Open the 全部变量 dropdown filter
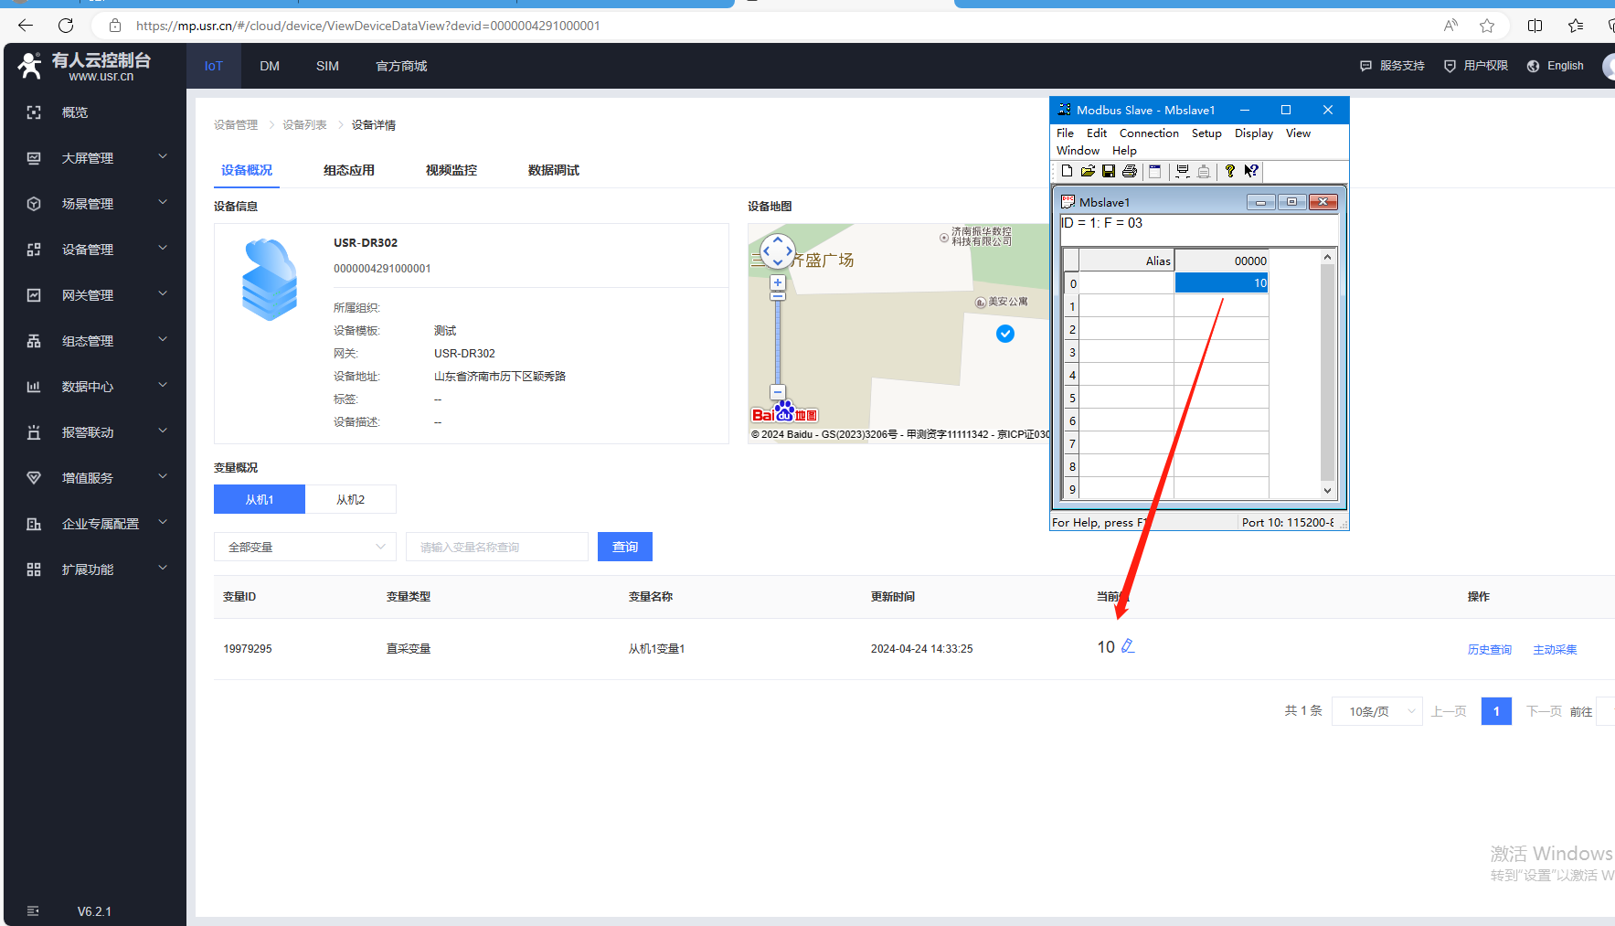The width and height of the screenshot is (1615, 926). coord(305,547)
